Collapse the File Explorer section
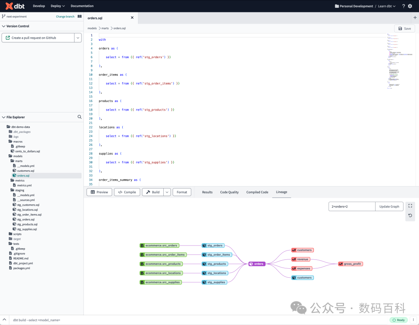The height and width of the screenshot is (325, 419). (x=3, y=117)
